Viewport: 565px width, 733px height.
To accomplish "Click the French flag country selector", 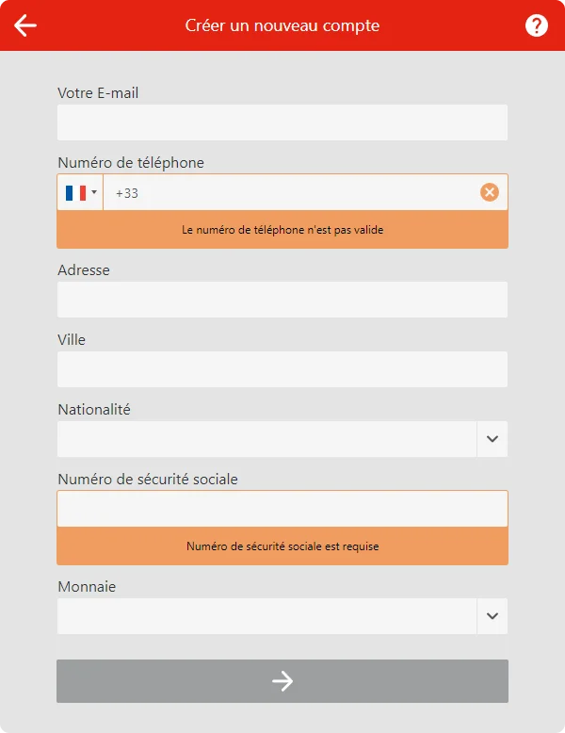I will (x=75, y=192).
